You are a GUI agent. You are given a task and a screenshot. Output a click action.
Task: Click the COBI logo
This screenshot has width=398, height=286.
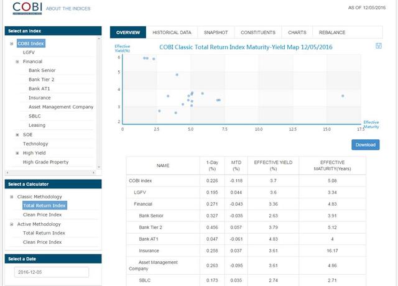pyautogui.click(x=27, y=8)
